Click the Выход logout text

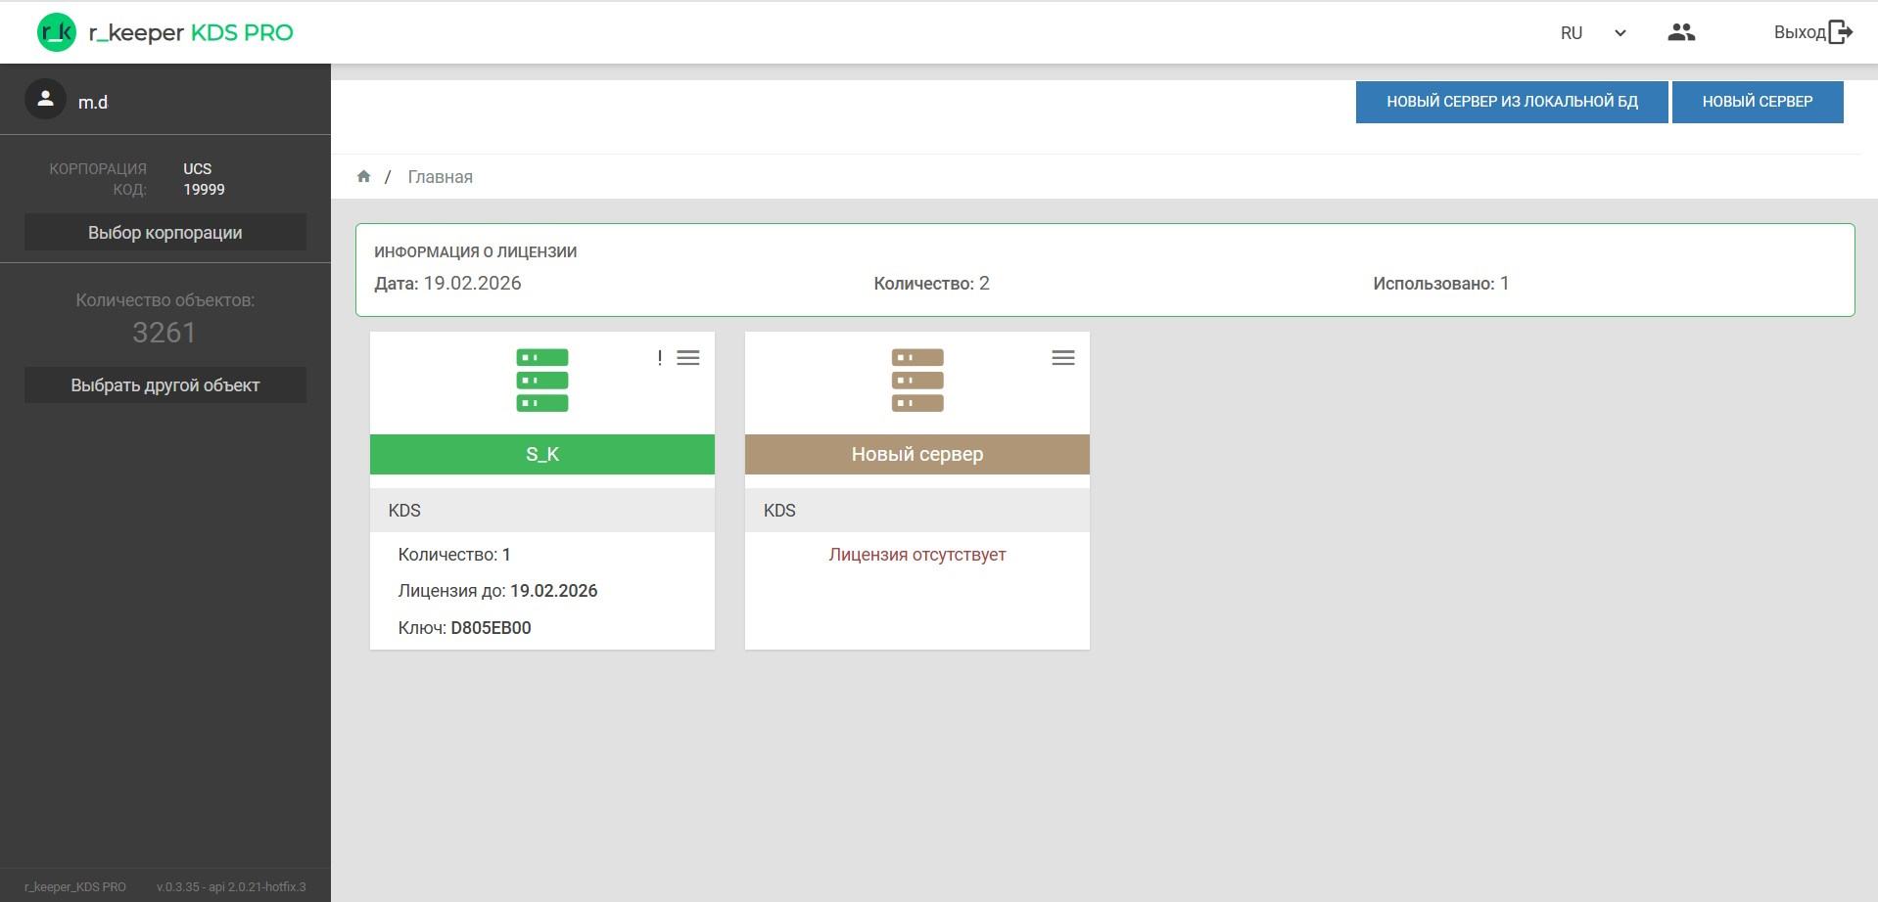tap(1799, 32)
